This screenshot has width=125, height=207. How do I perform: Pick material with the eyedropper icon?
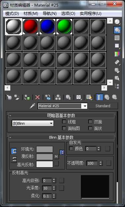click(x=32, y=106)
